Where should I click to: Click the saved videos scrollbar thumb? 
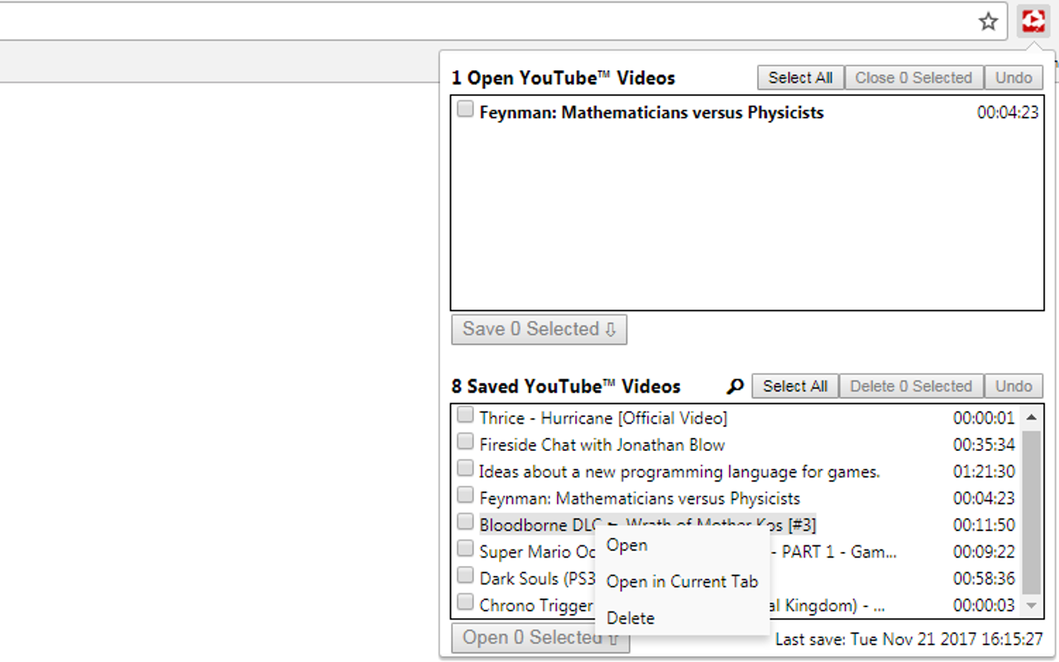[1031, 512]
